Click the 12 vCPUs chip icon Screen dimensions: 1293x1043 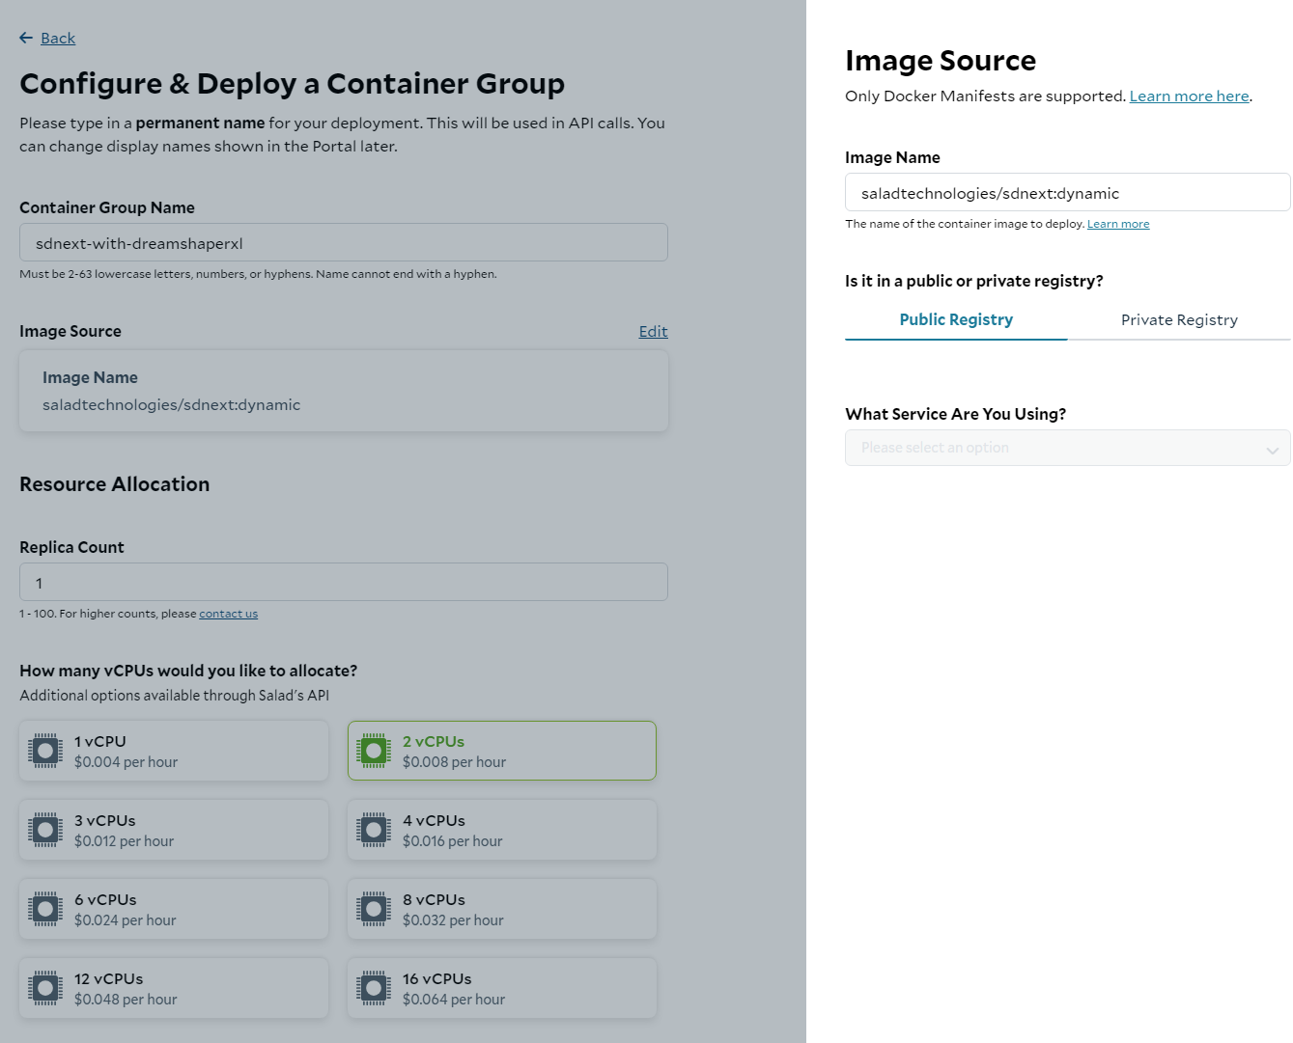pyautogui.click(x=45, y=988)
